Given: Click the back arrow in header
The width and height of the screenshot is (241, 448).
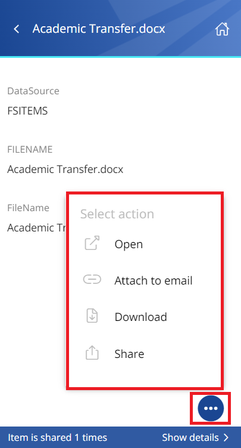Looking at the screenshot, I should [17, 29].
